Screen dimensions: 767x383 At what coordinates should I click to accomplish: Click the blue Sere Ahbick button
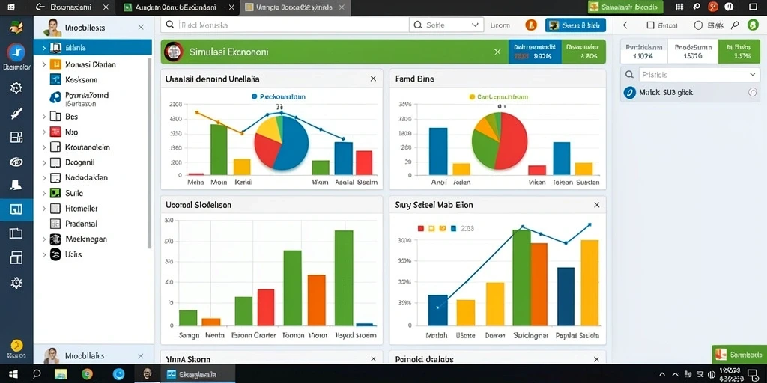(575, 25)
